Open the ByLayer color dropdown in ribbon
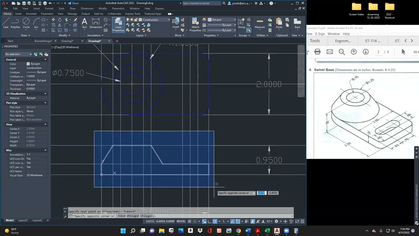Viewport: 419px width, 236px height. tap(222, 20)
